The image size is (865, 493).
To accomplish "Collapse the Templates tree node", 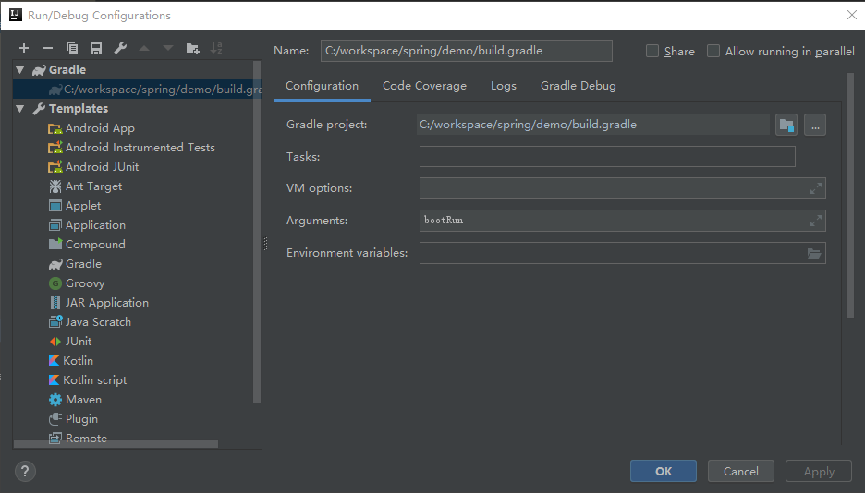I will pos(20,109).
